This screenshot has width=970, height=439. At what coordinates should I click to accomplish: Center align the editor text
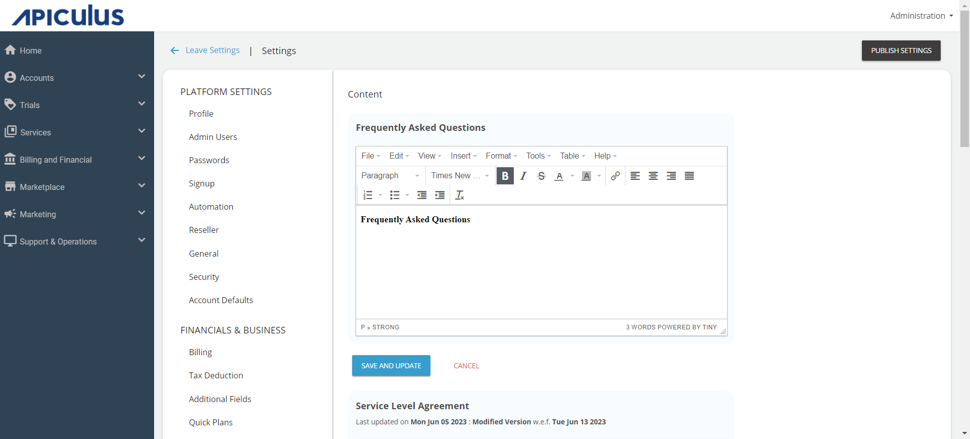(653, 176)
